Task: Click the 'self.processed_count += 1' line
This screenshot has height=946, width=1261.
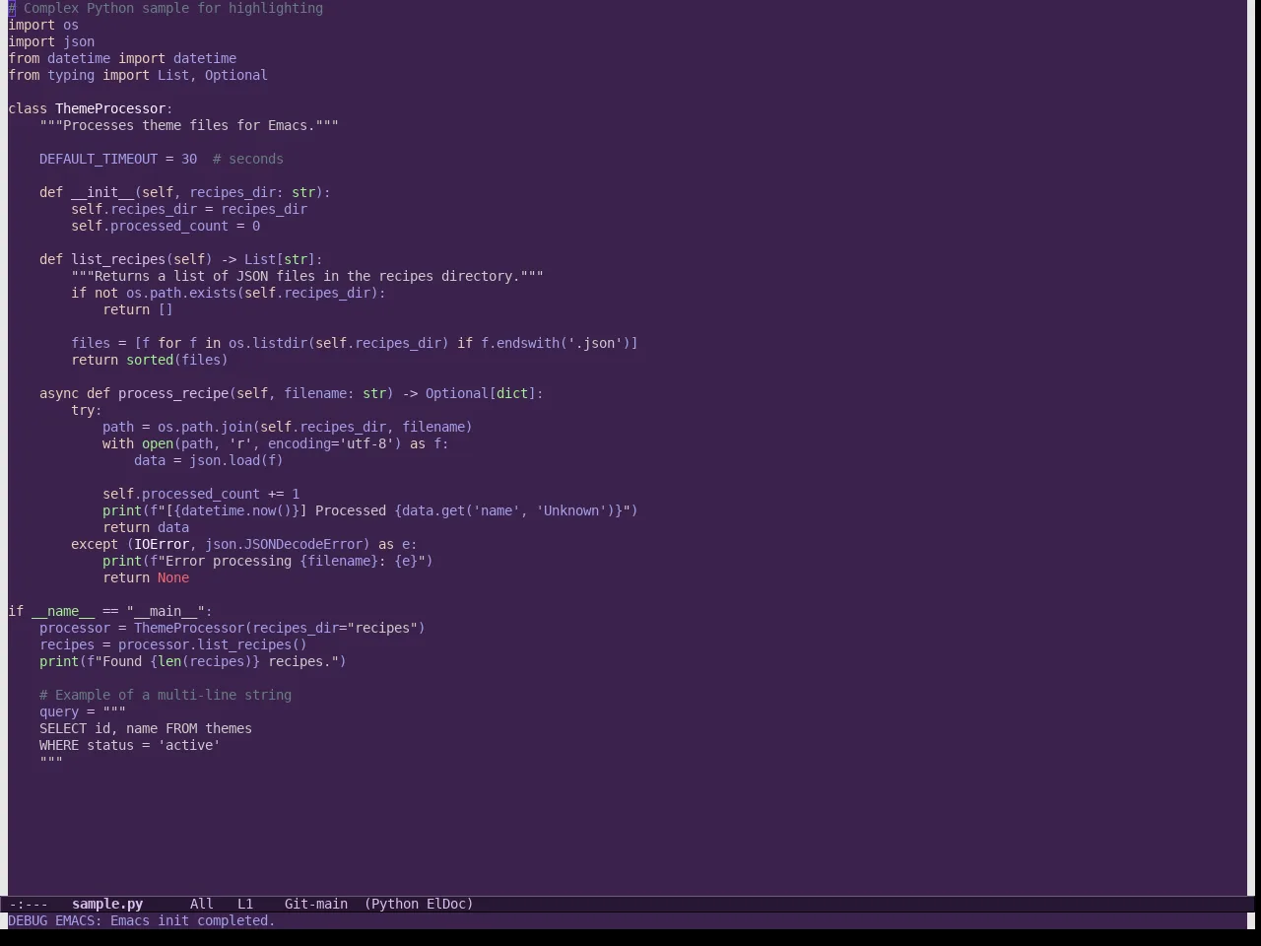Action: pos(201,494)
